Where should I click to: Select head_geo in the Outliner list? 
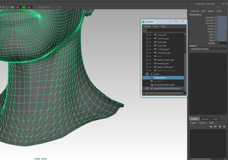tap(162, 42)
